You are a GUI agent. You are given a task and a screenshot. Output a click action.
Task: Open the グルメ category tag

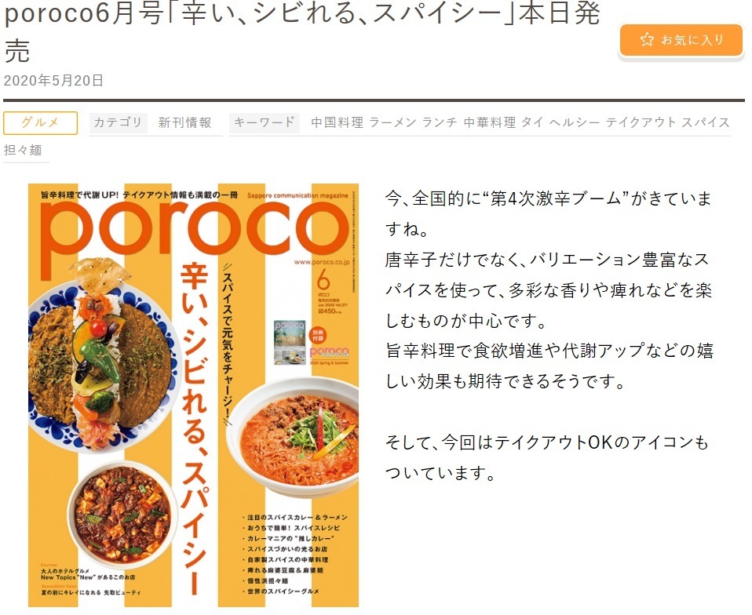[40, 122]
